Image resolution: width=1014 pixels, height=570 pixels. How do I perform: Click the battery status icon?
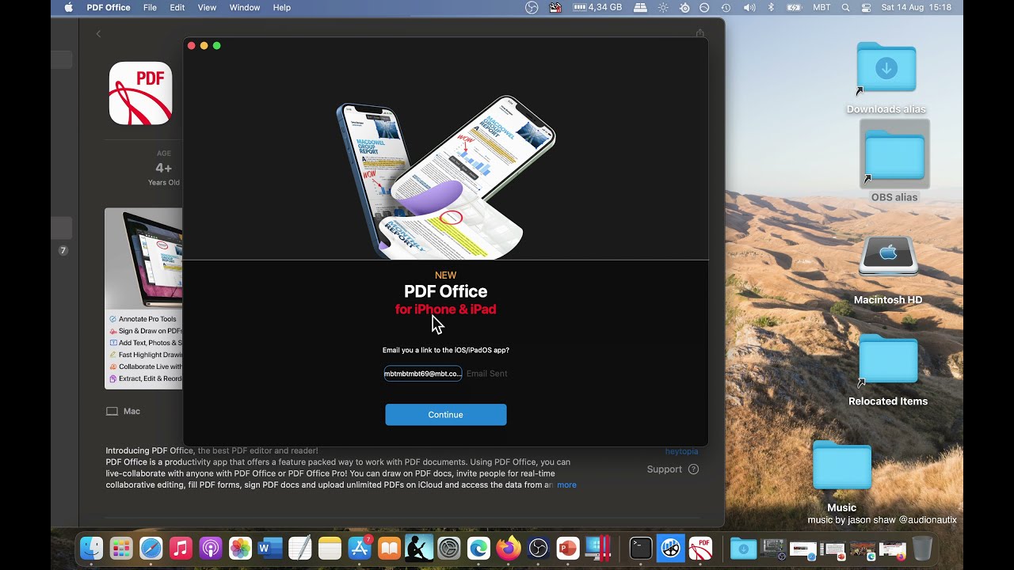[794, 7]
